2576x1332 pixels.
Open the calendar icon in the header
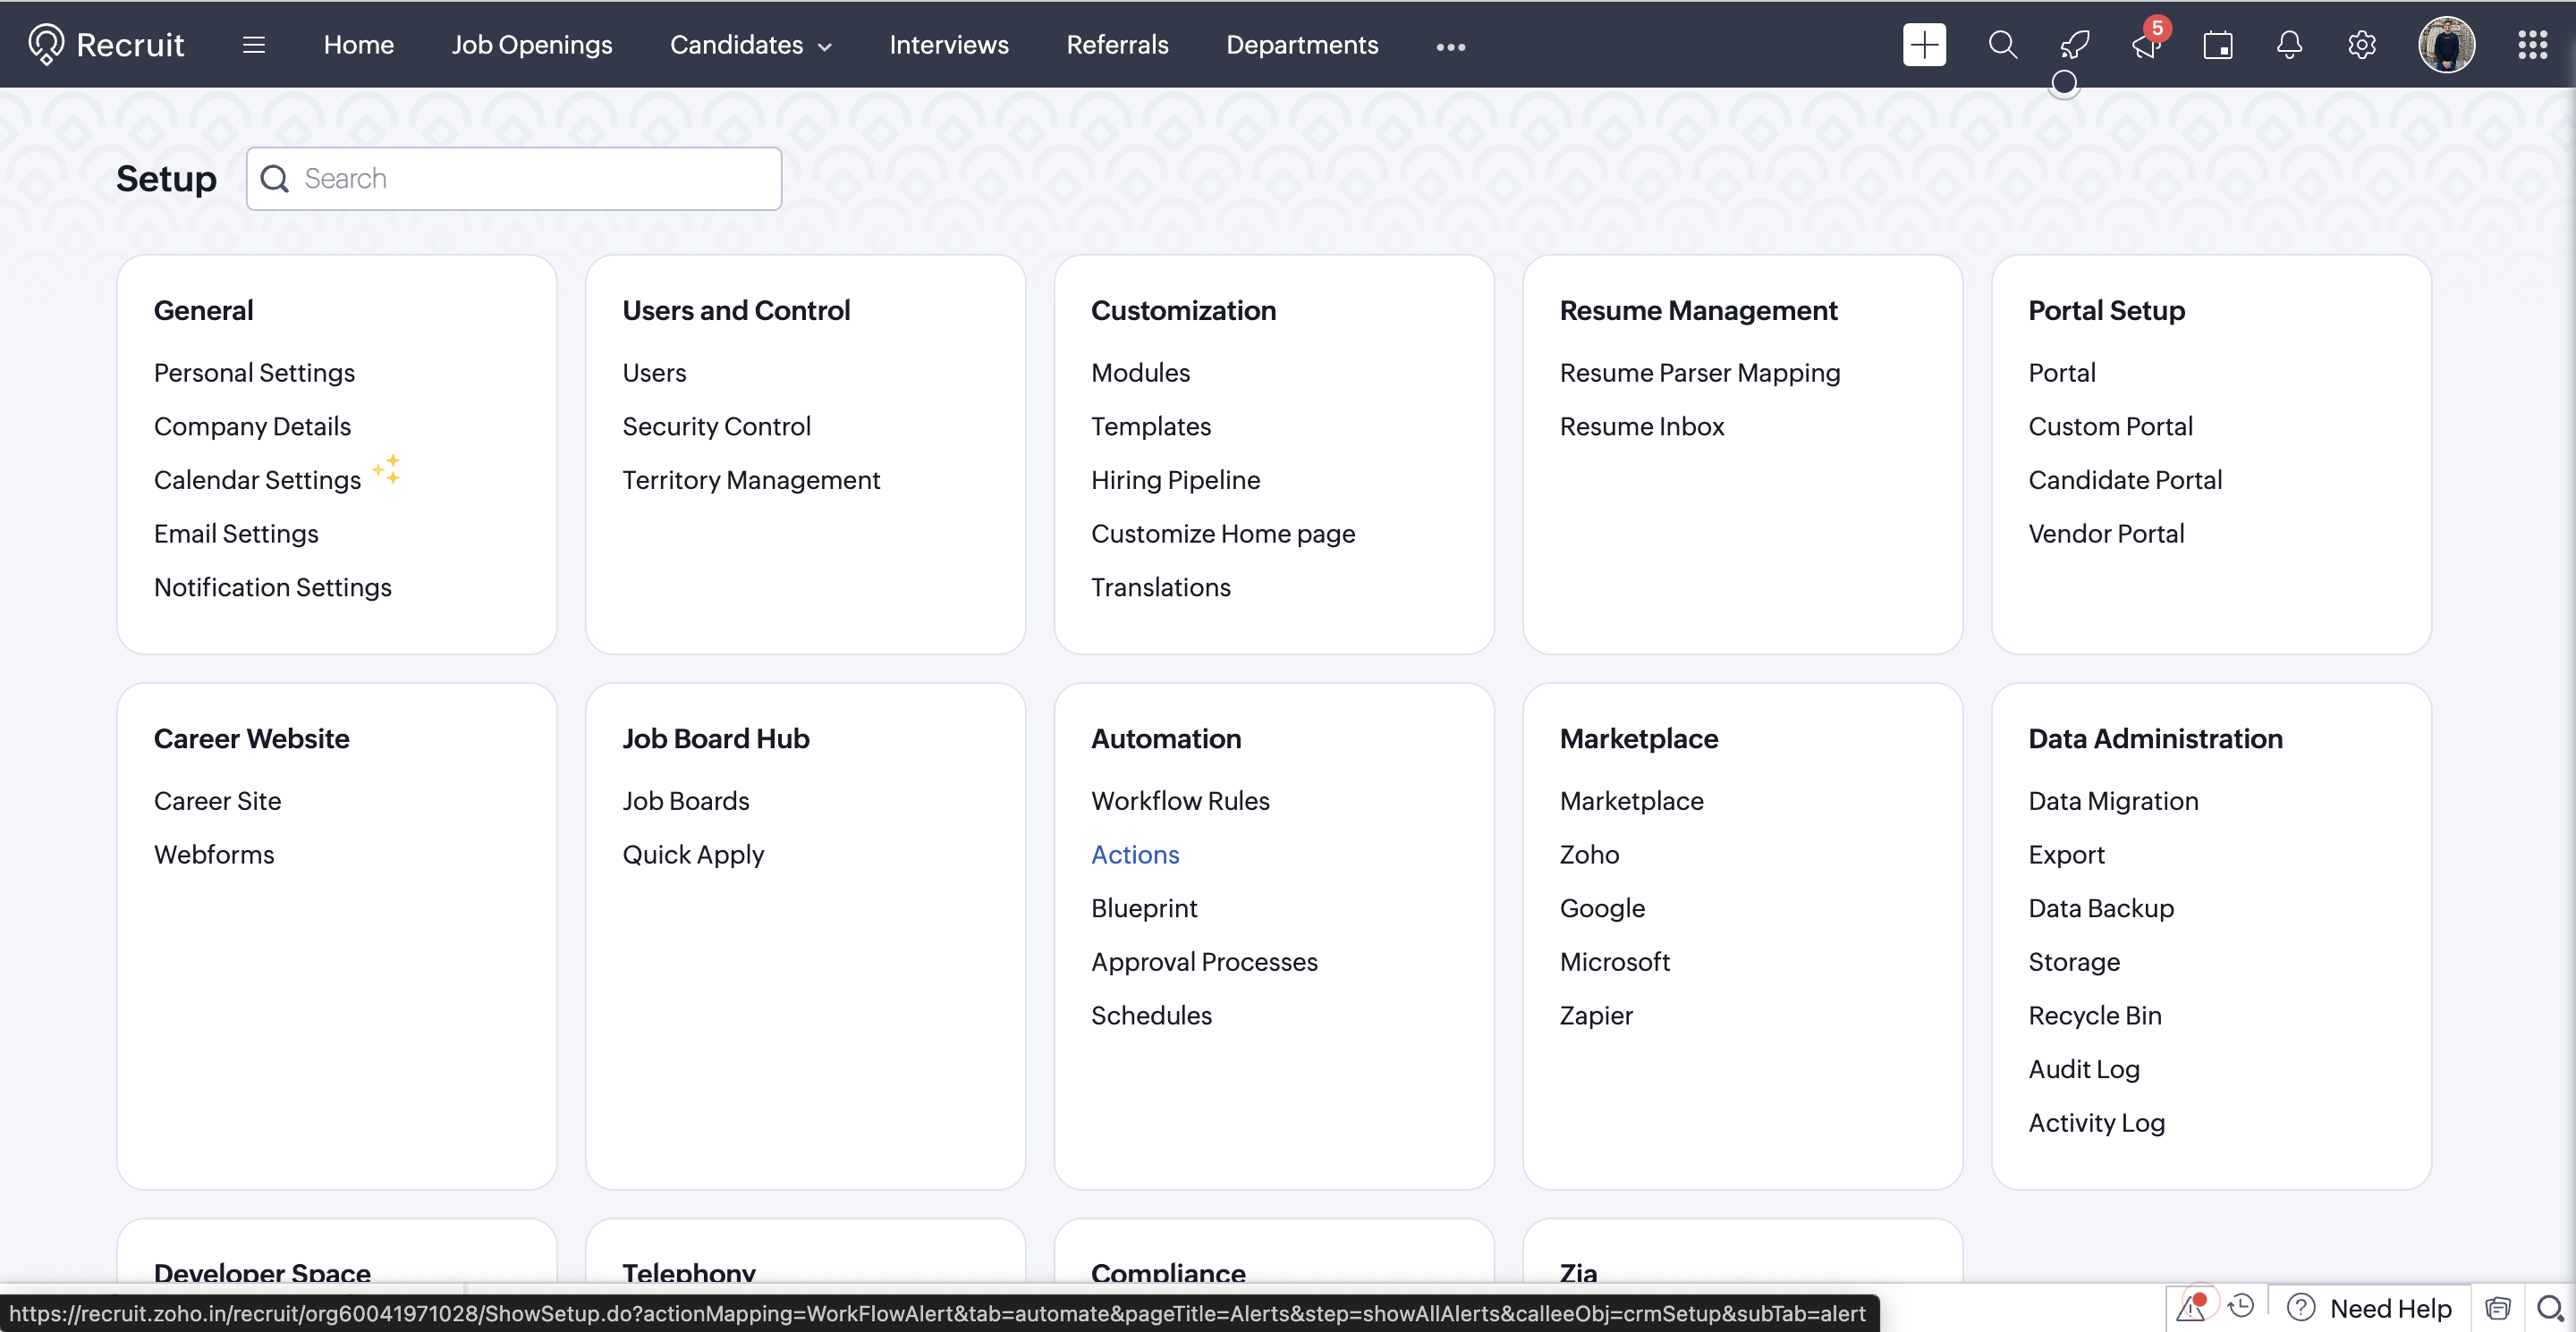click(x=2218, y=45)
